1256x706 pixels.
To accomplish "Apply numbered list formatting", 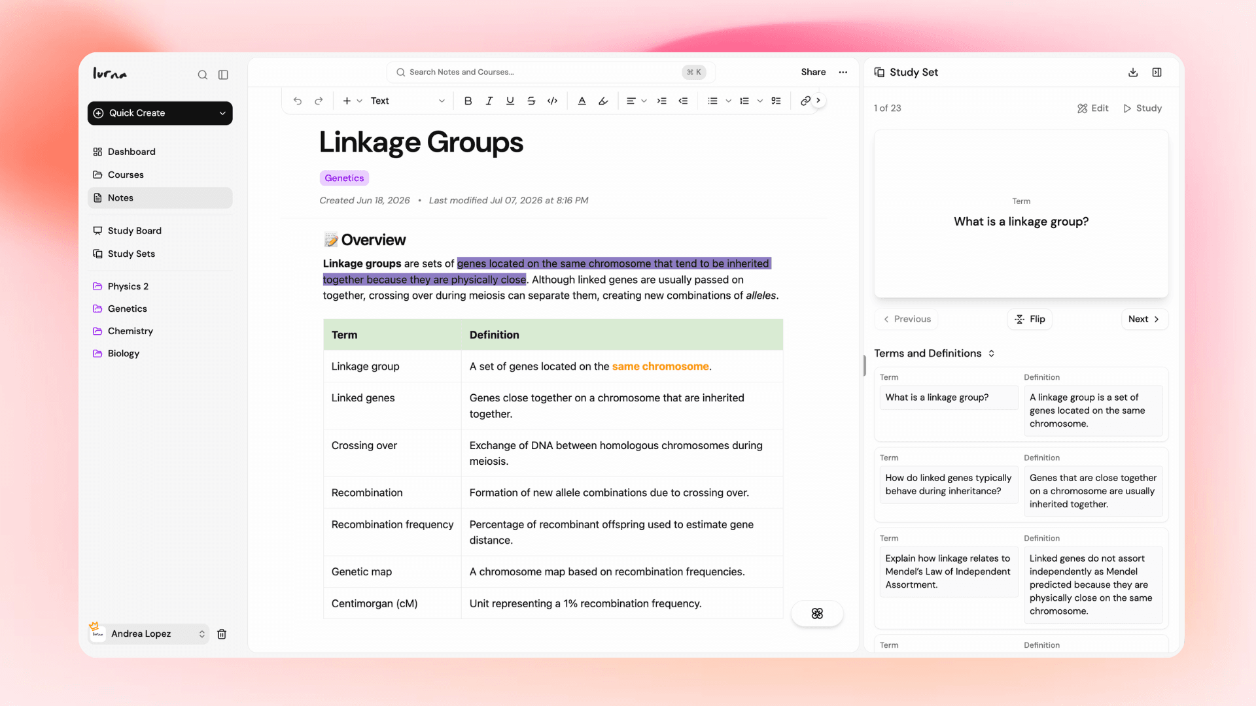I will pos(744,101).
